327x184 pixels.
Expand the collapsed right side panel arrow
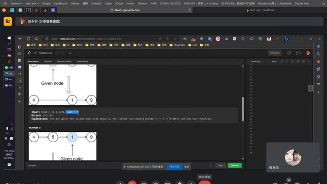click(311, 88)
